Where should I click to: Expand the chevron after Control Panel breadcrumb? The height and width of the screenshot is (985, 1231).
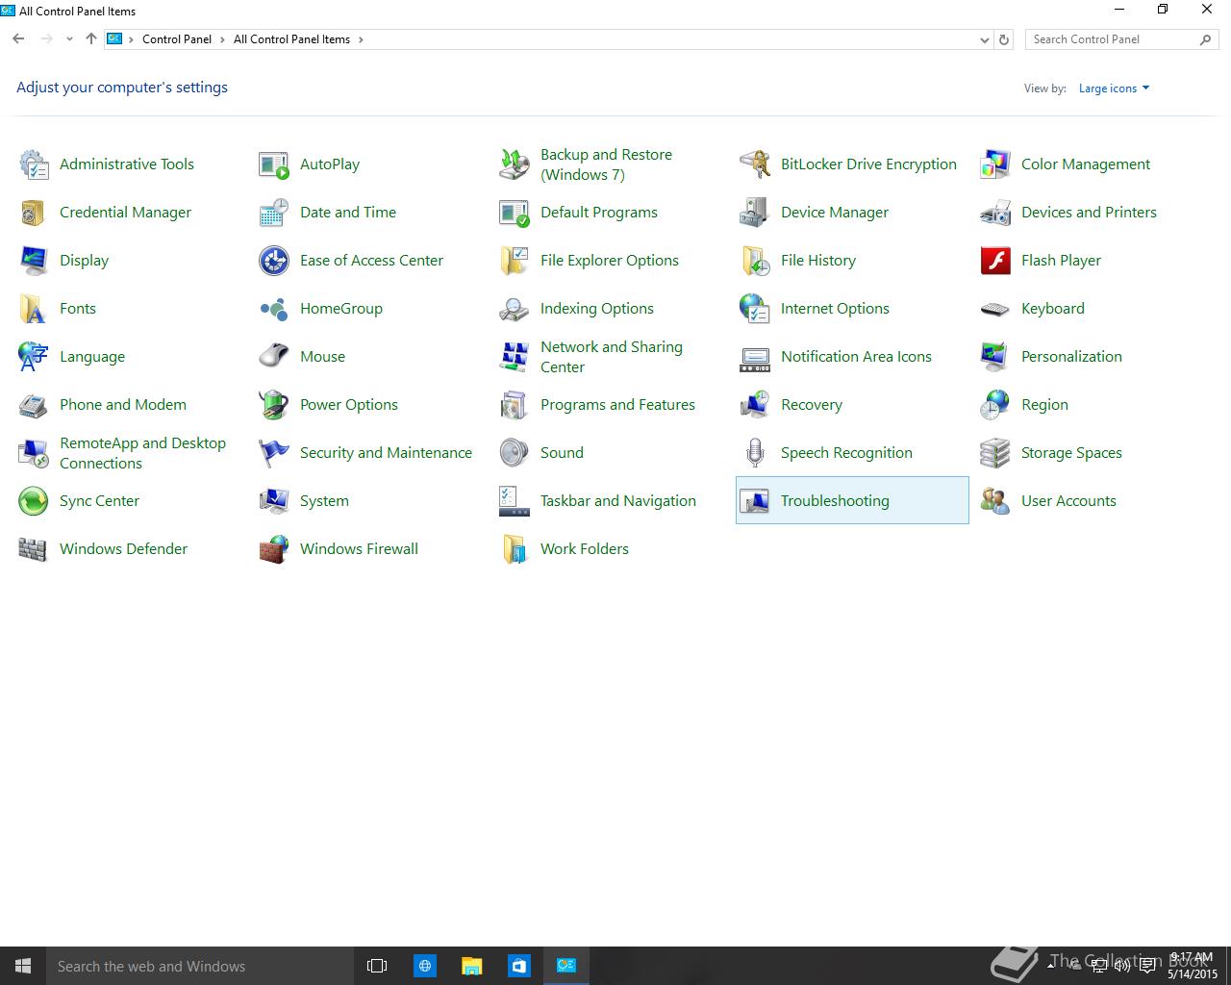[222, 39]
